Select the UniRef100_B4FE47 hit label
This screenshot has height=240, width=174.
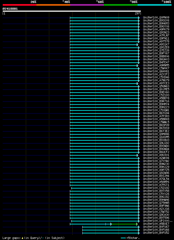(156, 62)
